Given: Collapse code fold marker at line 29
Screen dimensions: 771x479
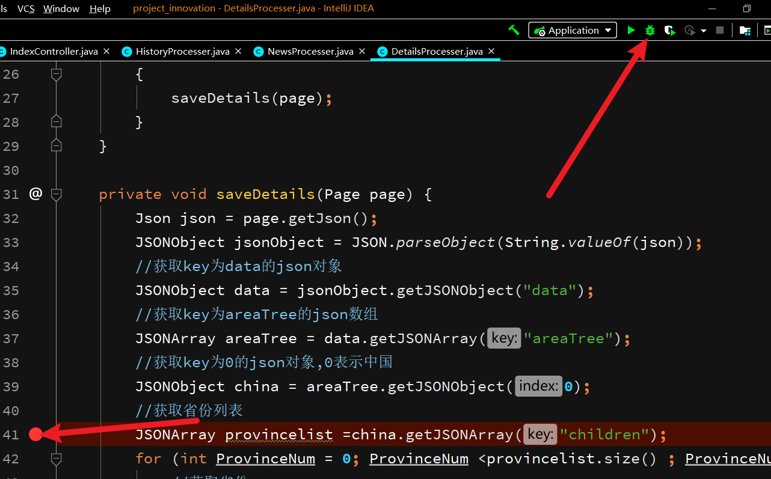Looking at the screenshot, I should coord(57,145).
